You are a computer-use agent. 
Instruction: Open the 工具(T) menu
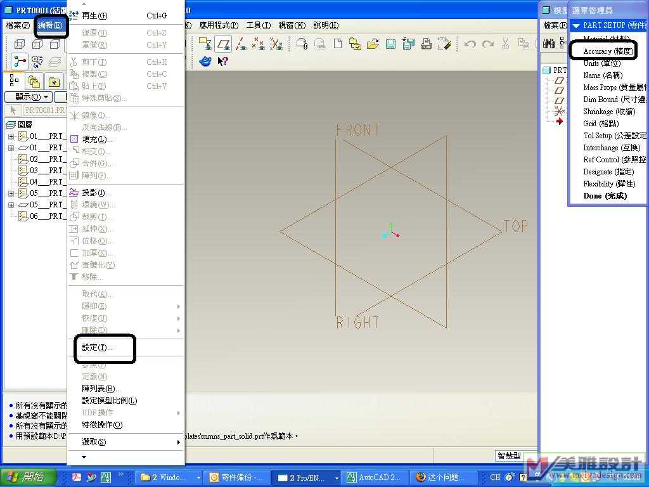point(259,25)
